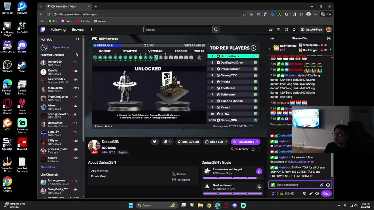Open tab search dropdown in browser
374x210 pixels.
41,6
